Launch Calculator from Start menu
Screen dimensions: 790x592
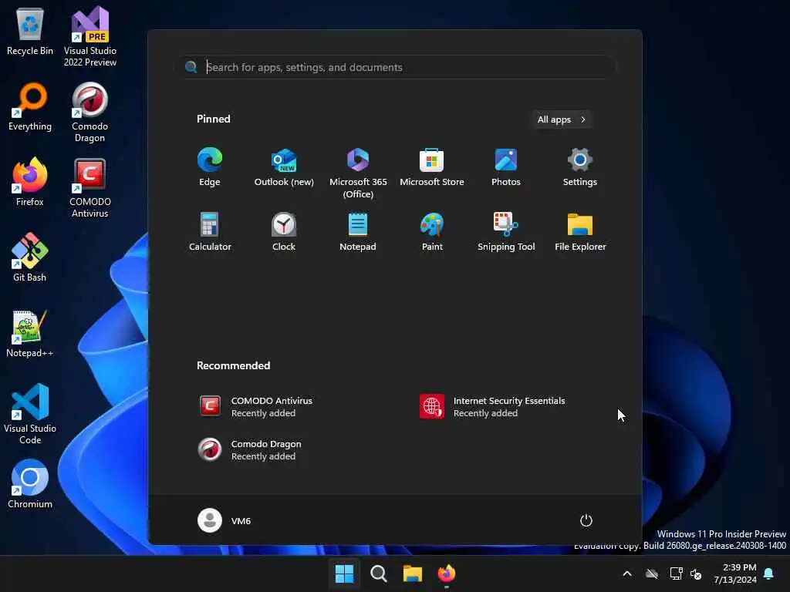pos(210,231)
